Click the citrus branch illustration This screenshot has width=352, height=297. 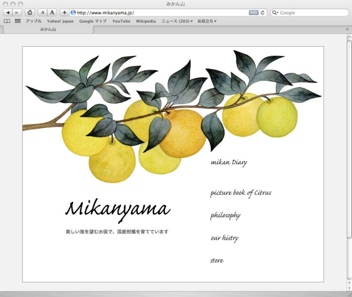(172, 116)
